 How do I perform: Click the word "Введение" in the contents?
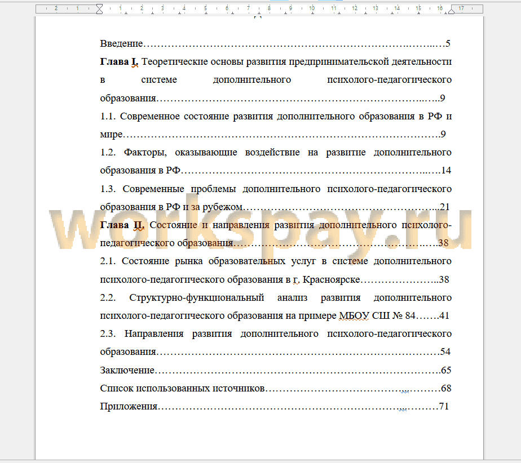click(x=121, y=43)
